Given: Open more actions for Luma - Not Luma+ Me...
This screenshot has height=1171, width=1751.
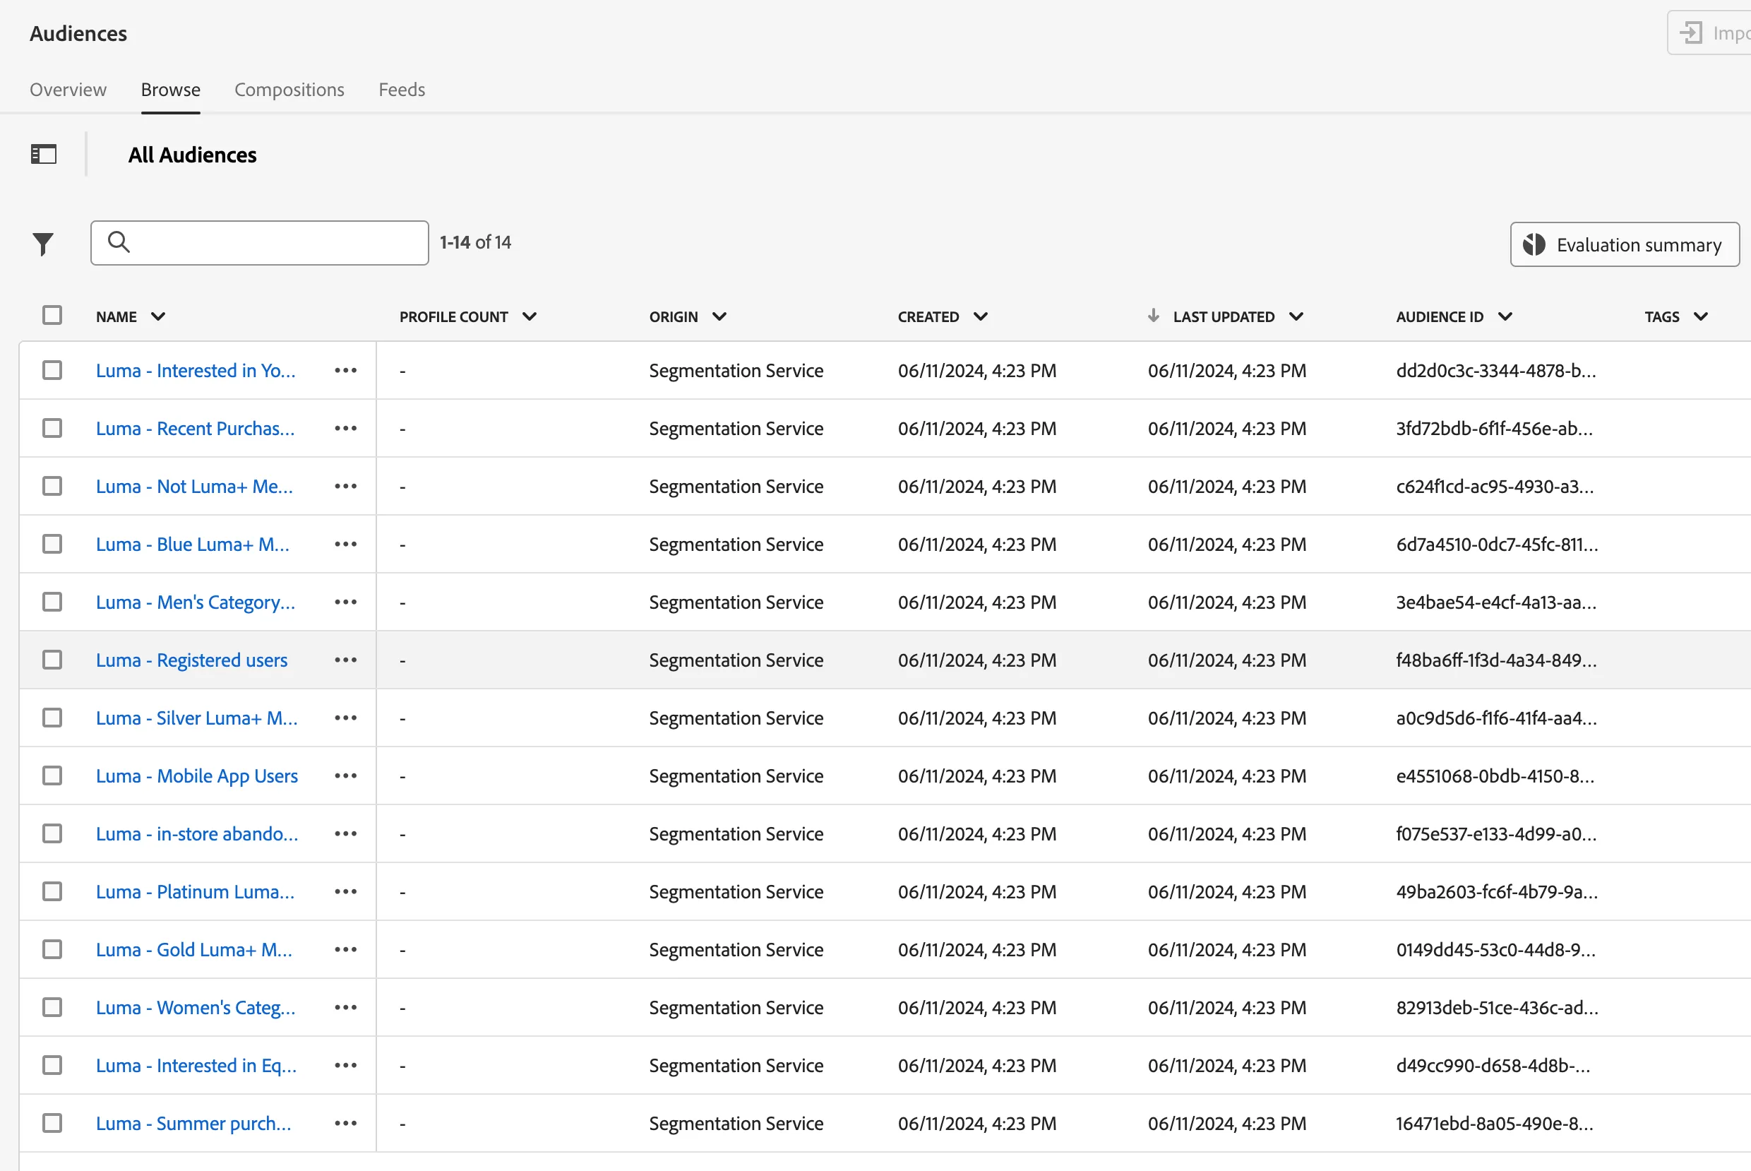Looking at the screenshot, I should (345, 486).
